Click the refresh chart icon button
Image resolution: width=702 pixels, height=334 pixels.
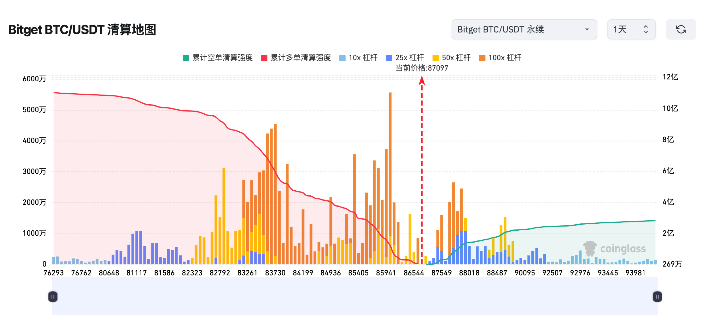pos(681,29)
